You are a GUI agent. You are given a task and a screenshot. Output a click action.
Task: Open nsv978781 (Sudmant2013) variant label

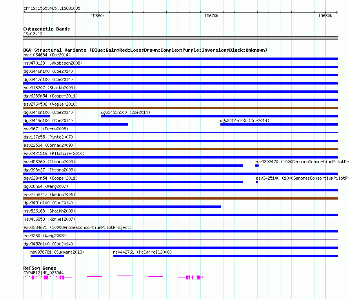[x=57, y=252]
